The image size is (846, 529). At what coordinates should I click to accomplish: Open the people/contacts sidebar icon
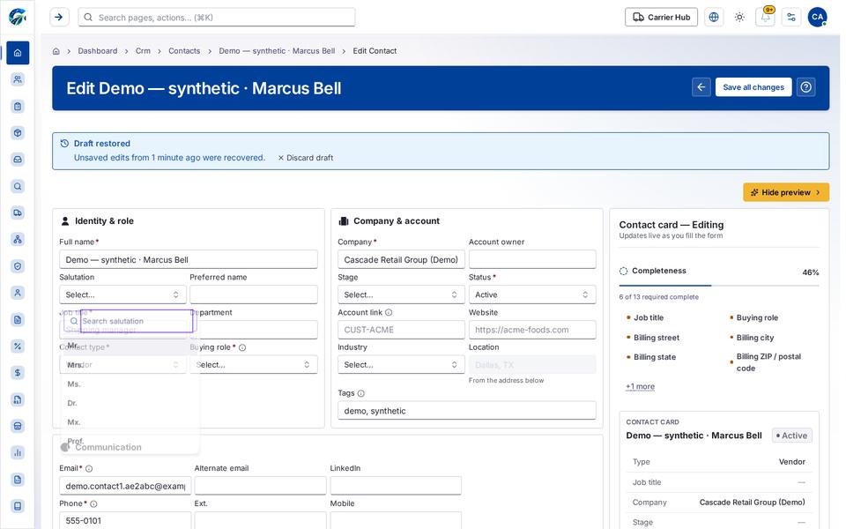coord(18,79)
